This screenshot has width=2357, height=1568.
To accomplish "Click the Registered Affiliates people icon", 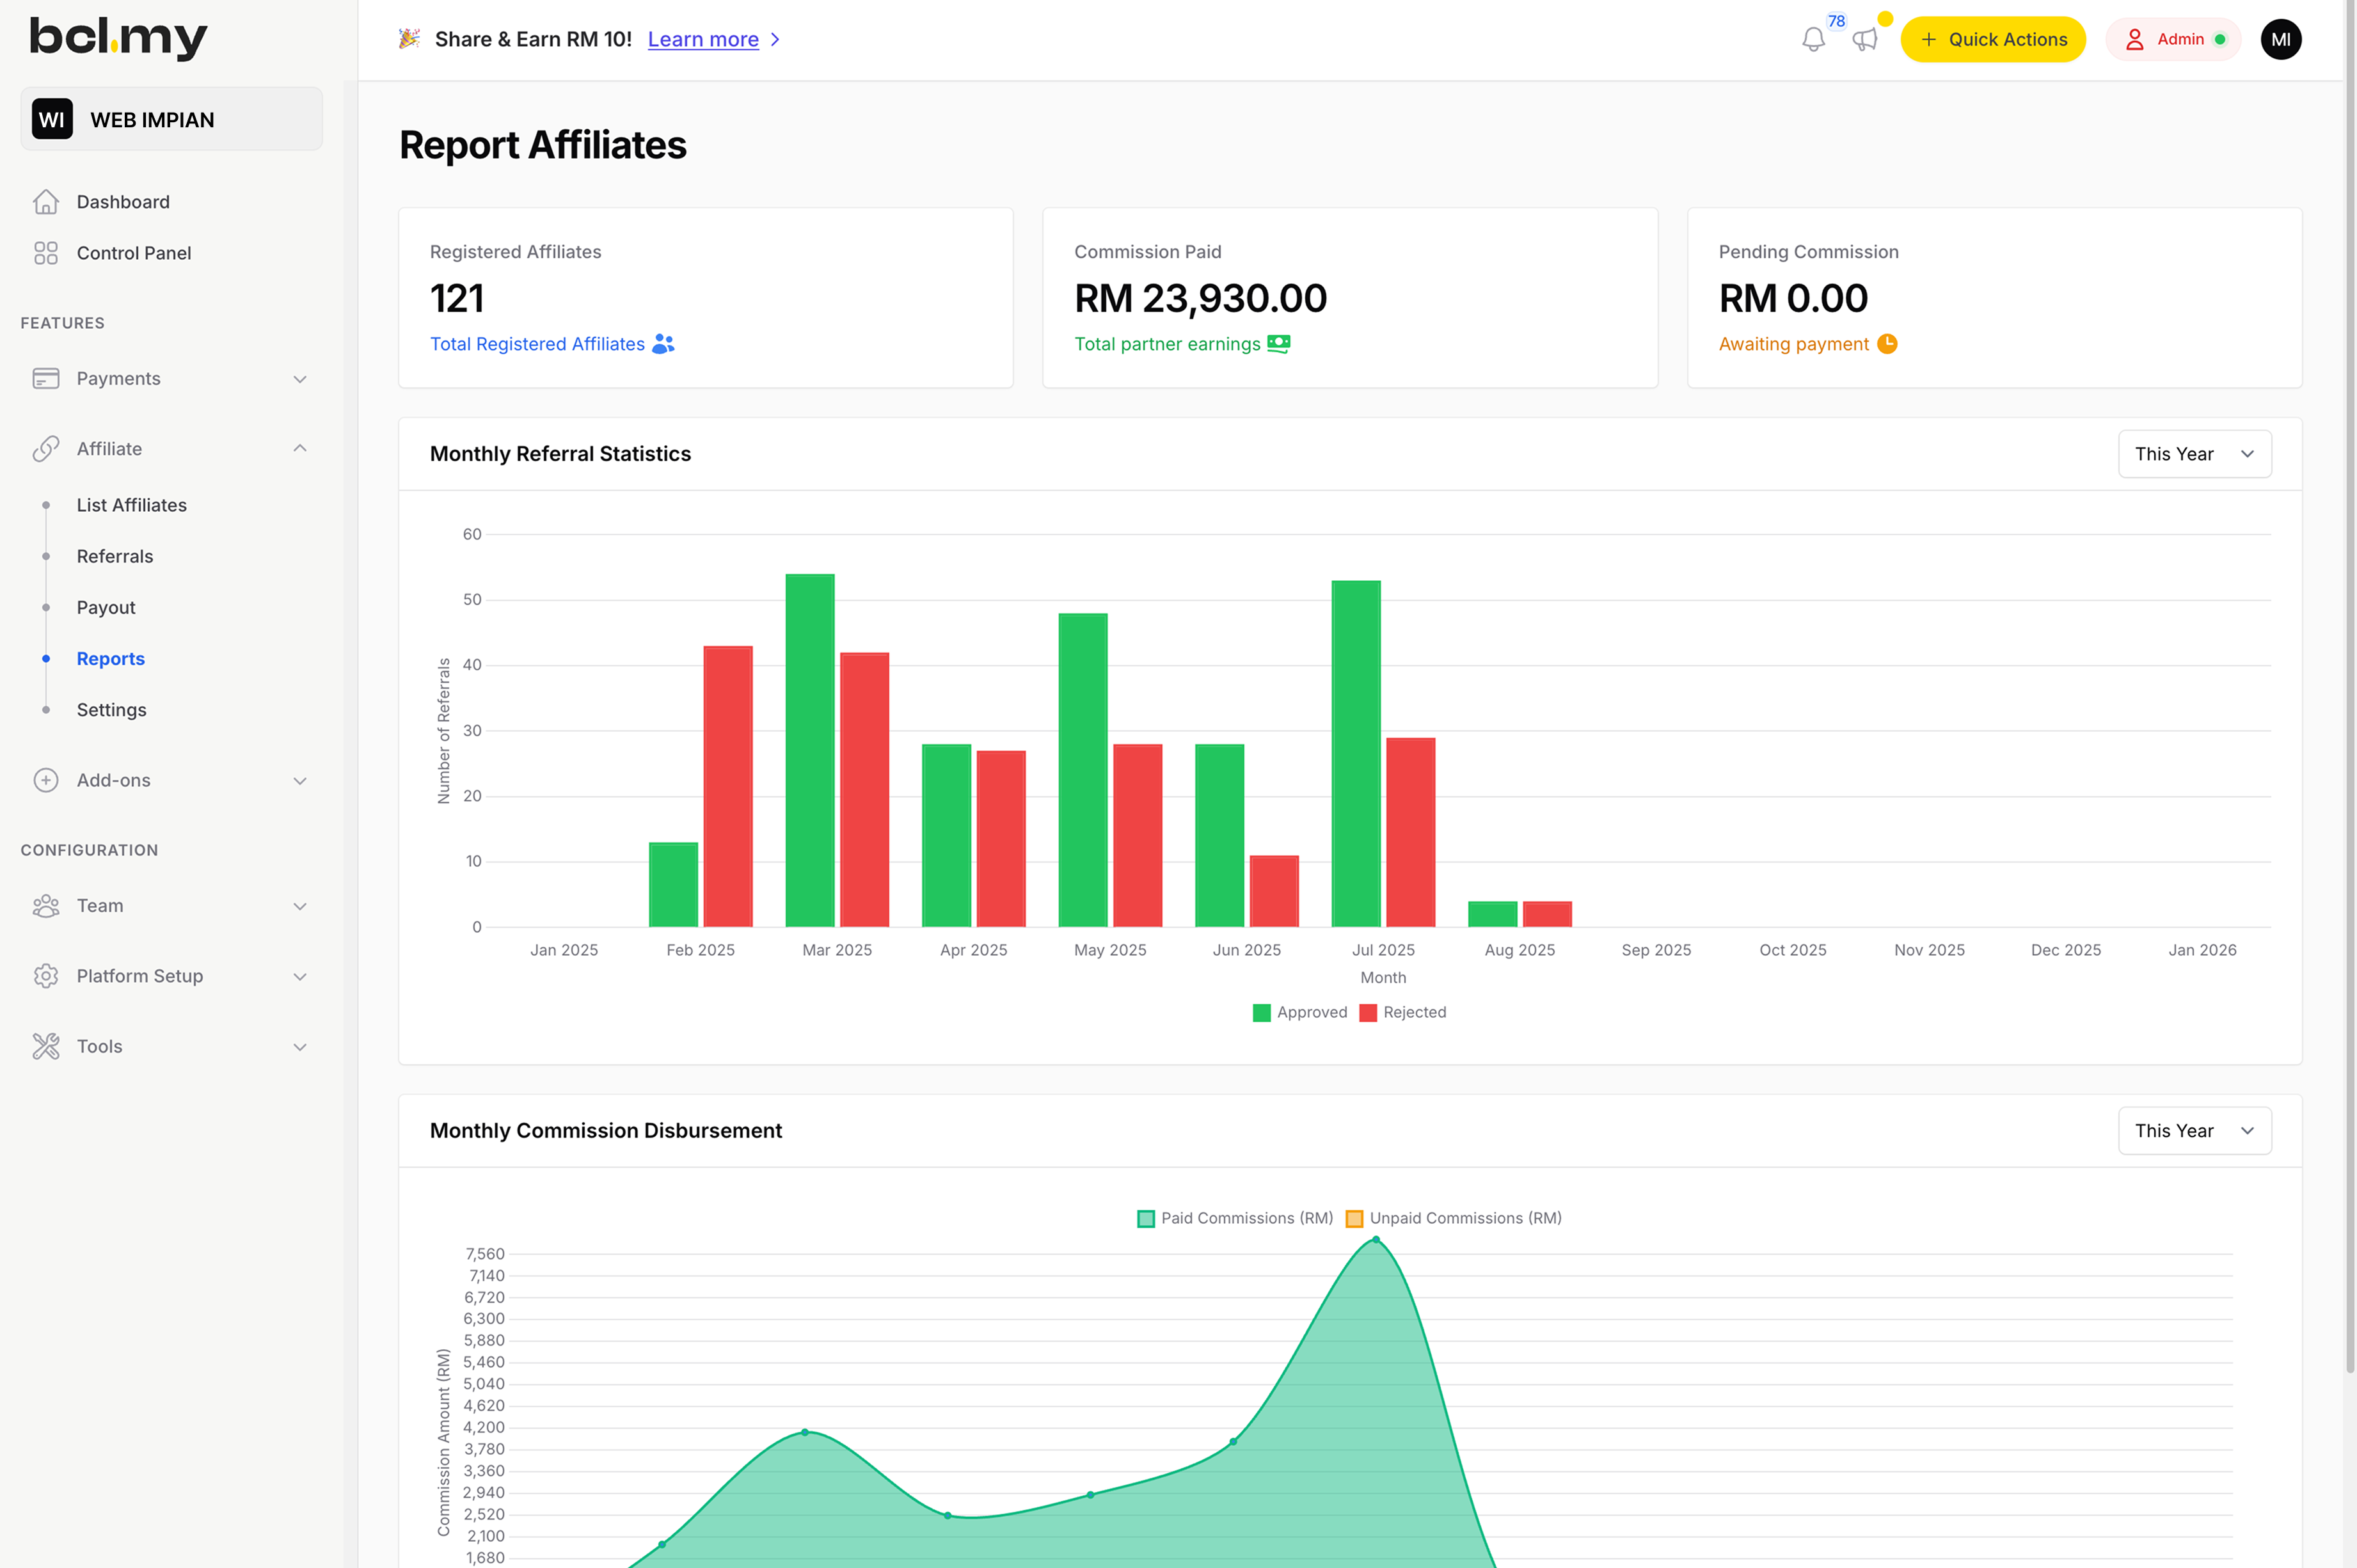I will tap(663, 344).
